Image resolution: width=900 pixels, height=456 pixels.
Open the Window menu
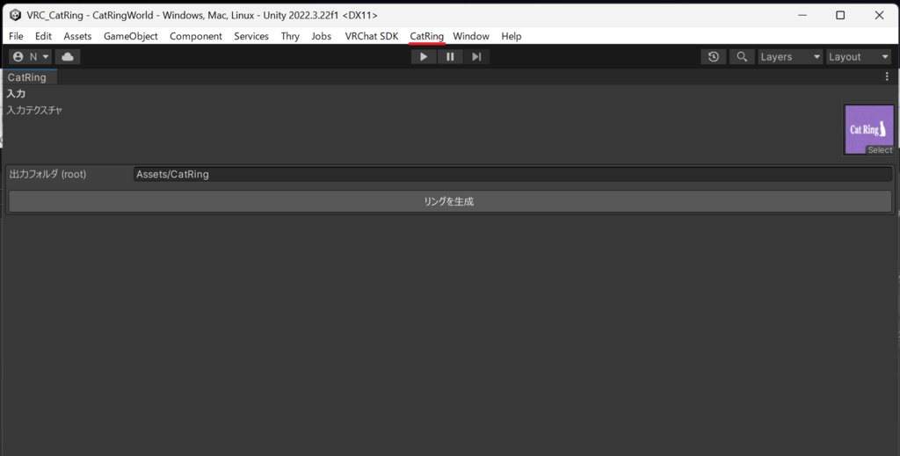[x=471, y=36]
